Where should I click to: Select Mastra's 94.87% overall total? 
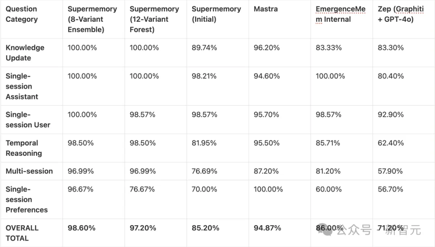click(267, 228)
